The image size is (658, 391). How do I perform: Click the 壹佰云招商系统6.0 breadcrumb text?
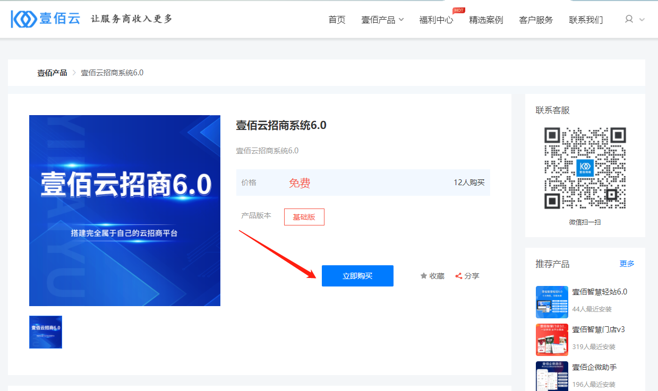(x=112, y=73)
